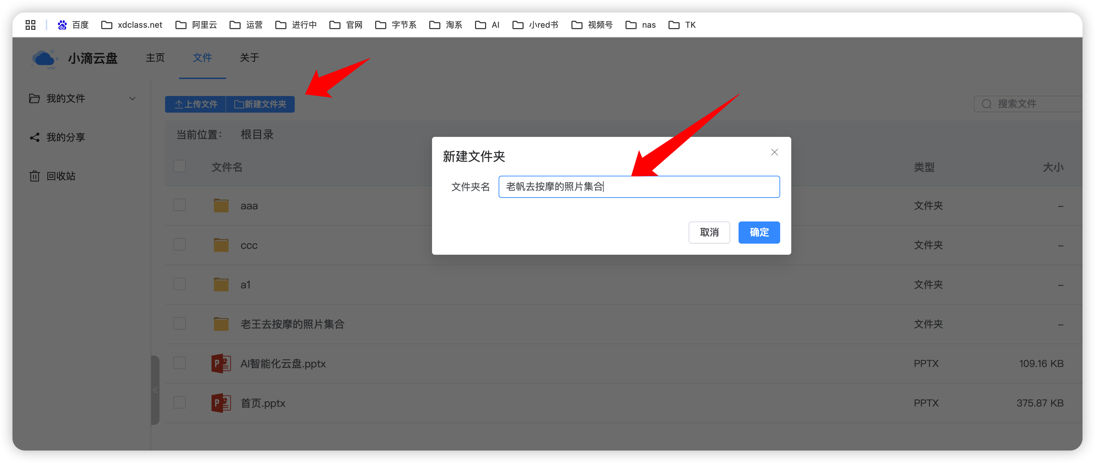
Task: Click the 我的分享 share icon
Action: click(34, 138)
